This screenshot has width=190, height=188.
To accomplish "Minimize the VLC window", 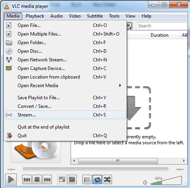I will (154, 5).
